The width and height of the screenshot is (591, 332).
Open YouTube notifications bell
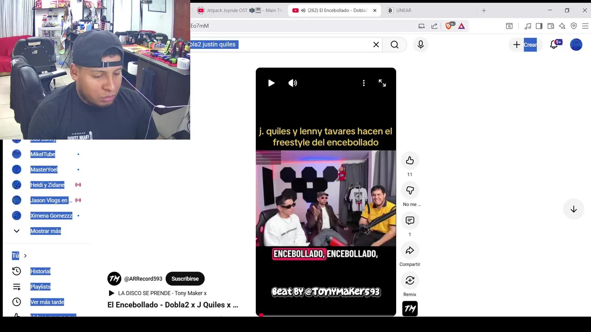(x=554, y=45)
